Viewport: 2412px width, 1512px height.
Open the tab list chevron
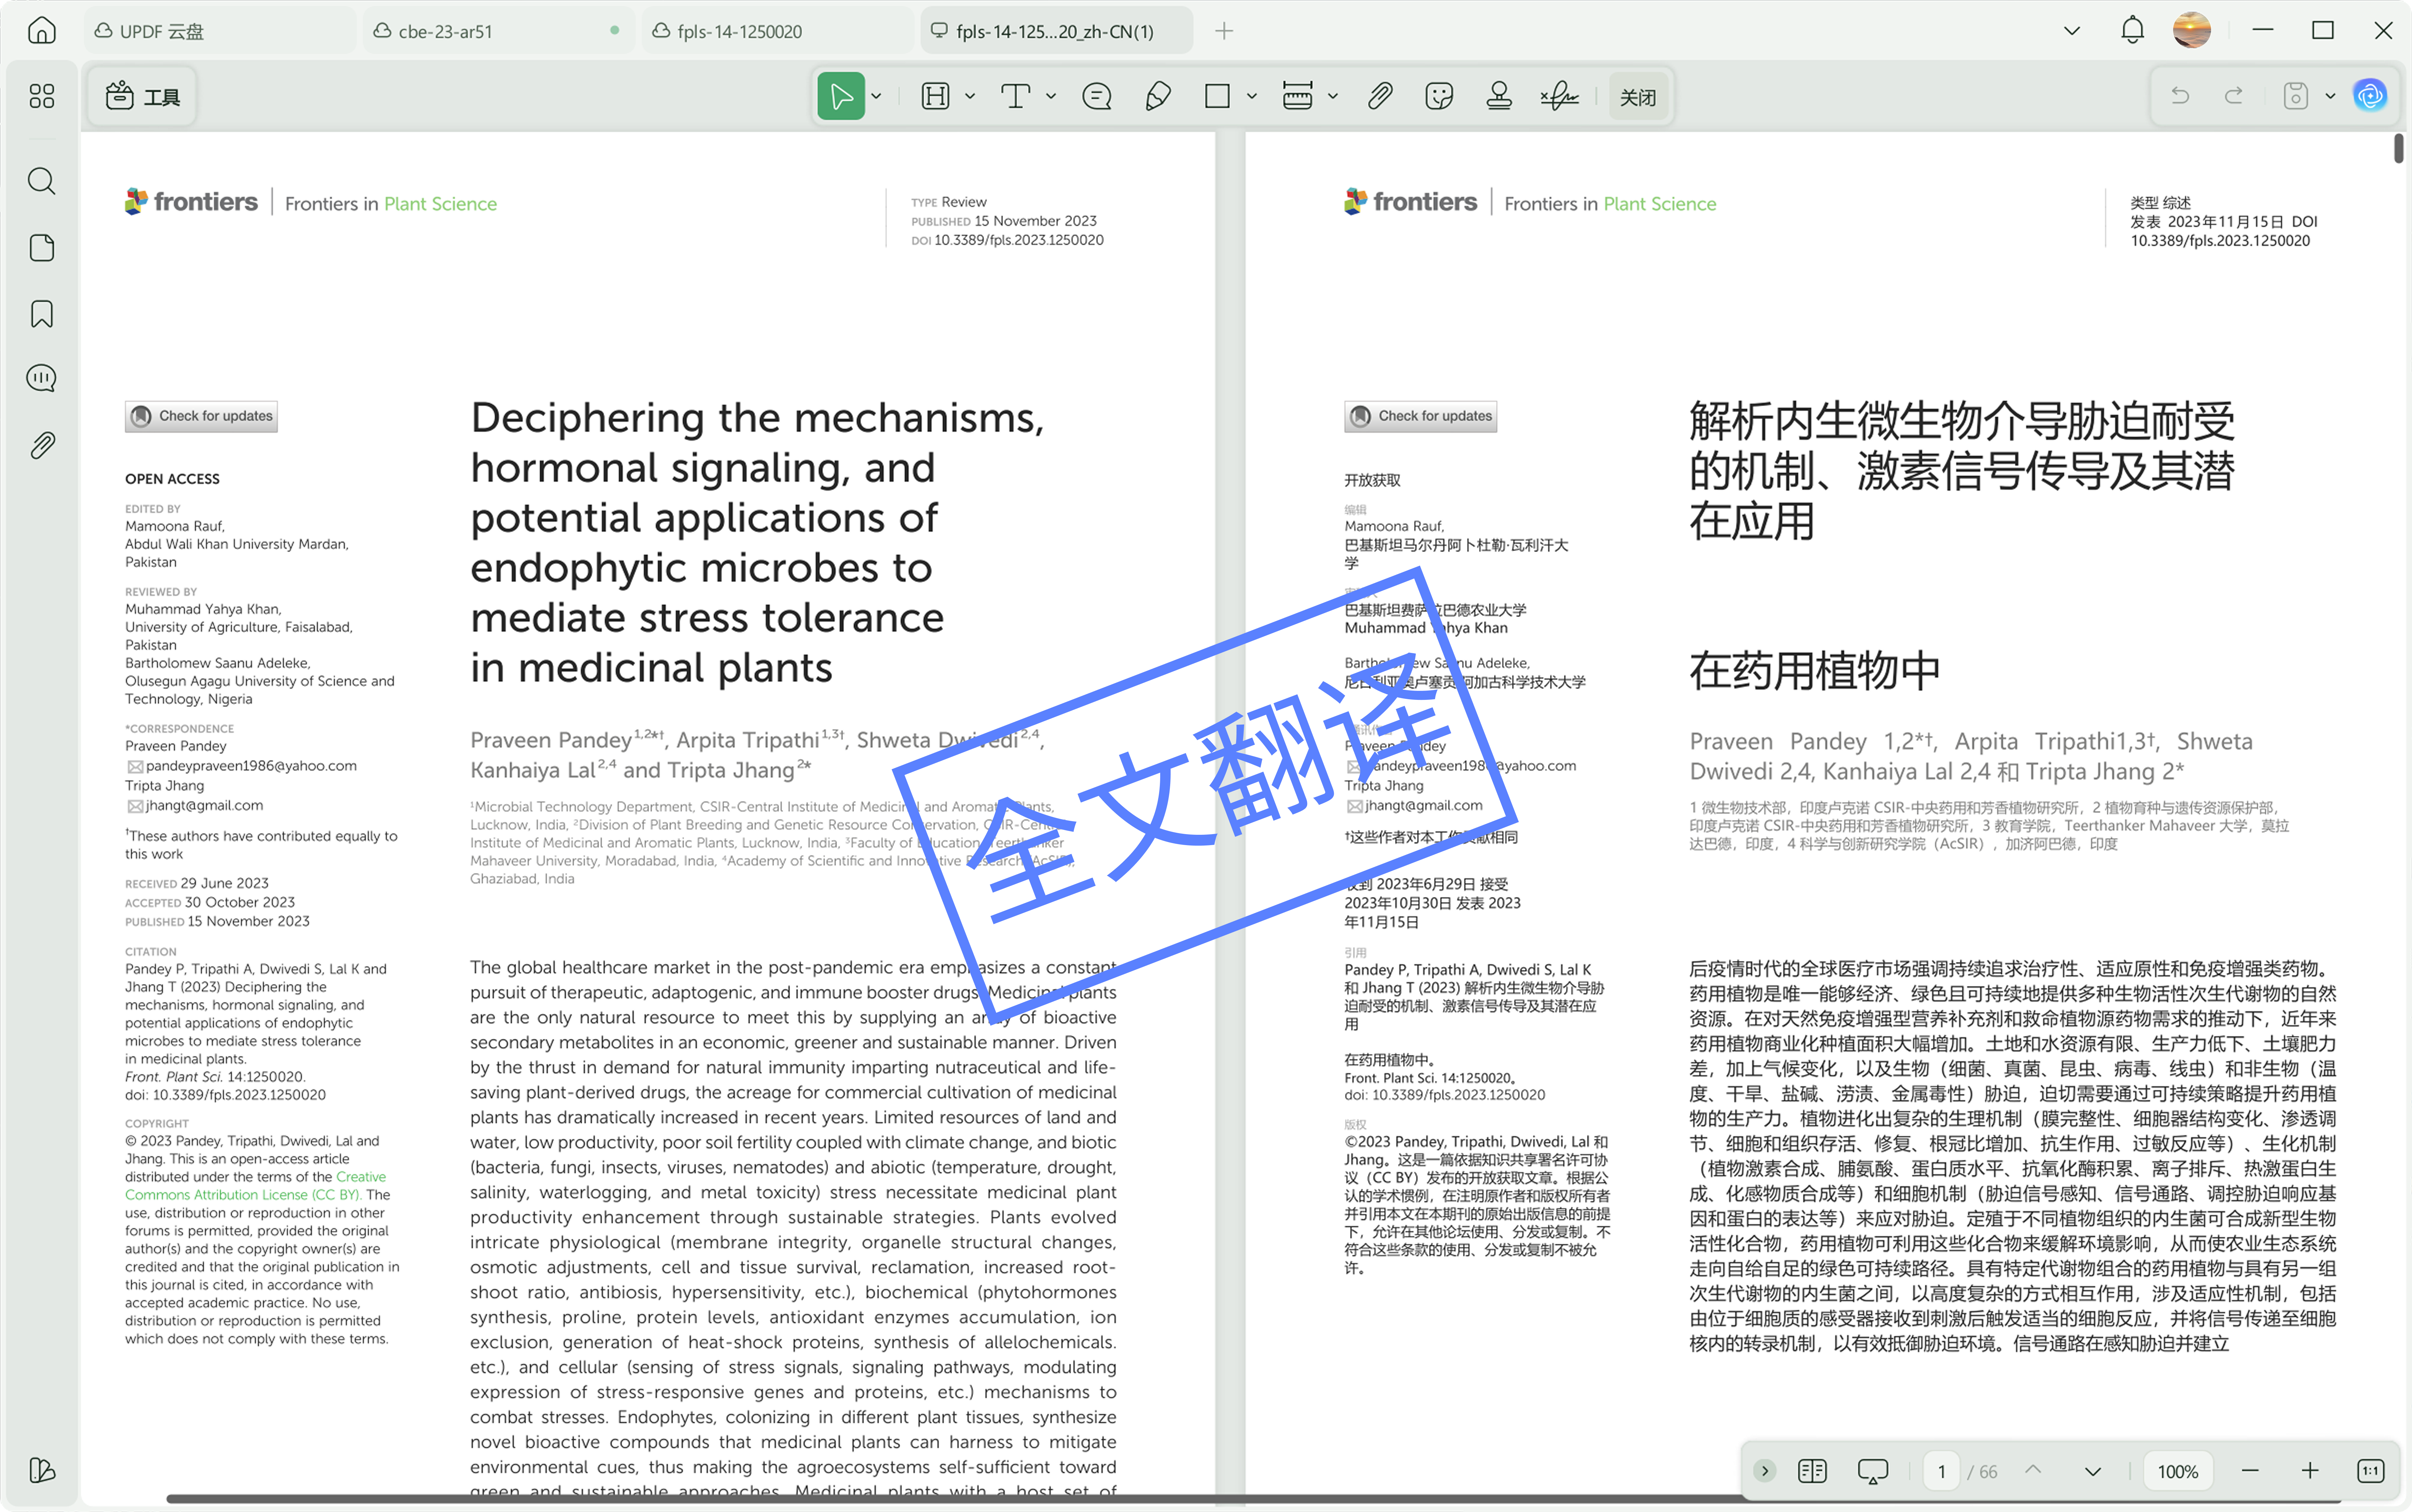click(2072, 31)
